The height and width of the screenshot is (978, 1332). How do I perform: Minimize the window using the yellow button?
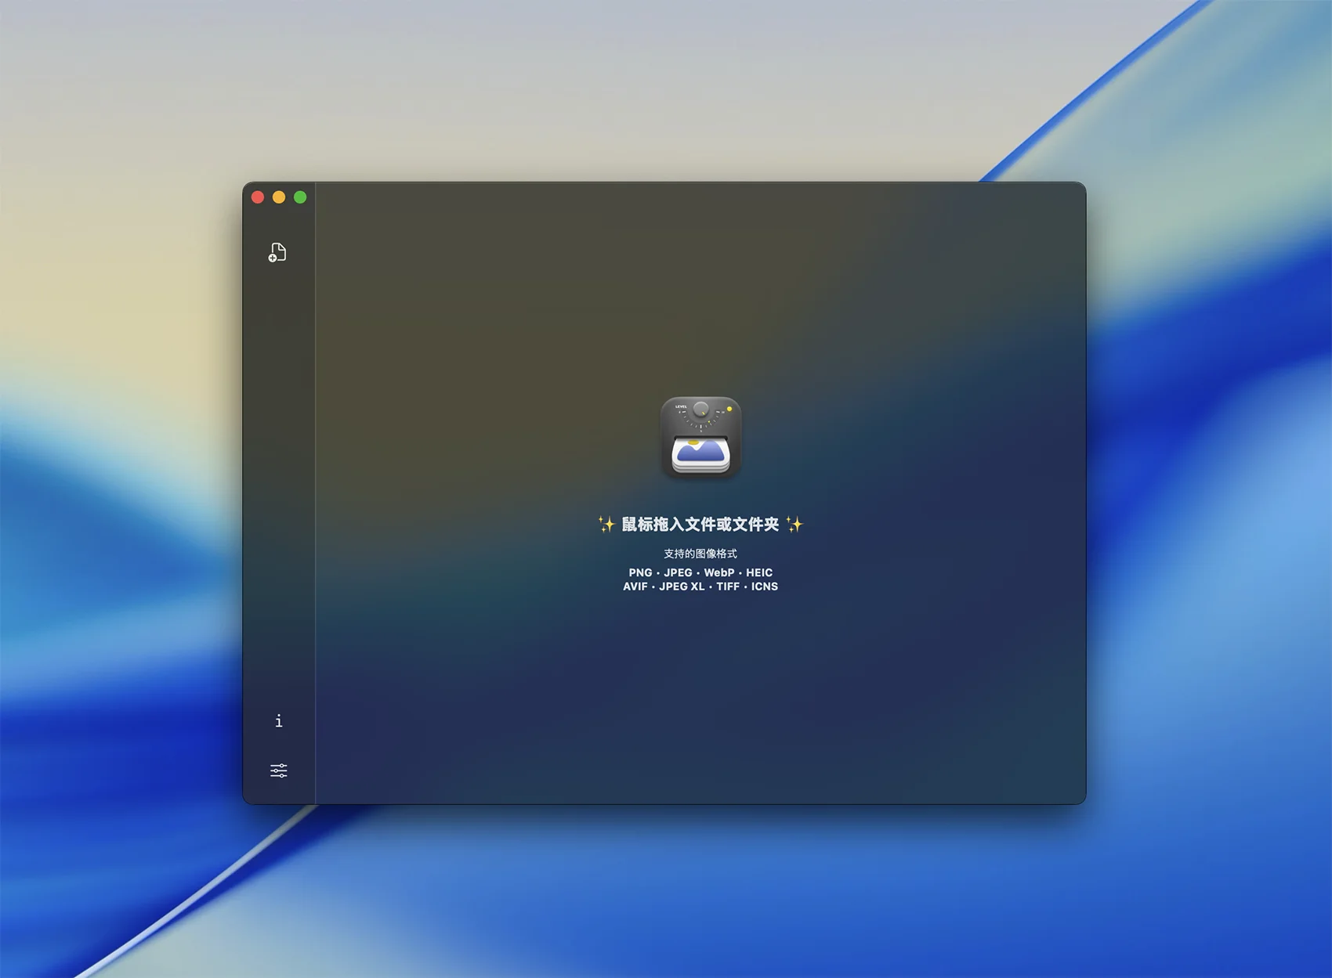click(x=279, y=197)
